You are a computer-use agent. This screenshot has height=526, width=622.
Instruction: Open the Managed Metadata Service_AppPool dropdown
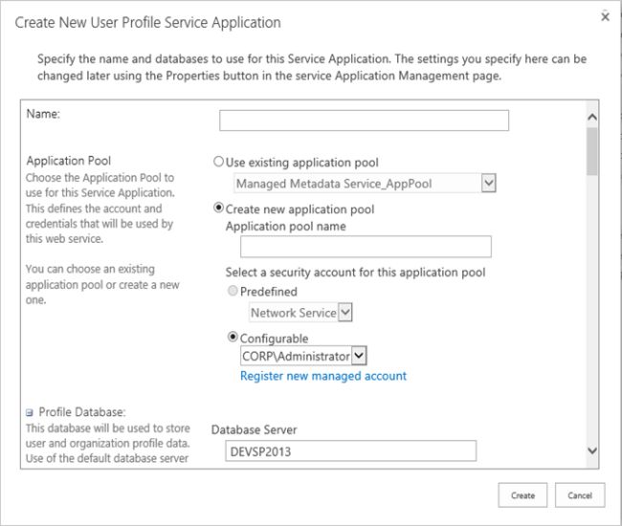click(x=488, y=183)
